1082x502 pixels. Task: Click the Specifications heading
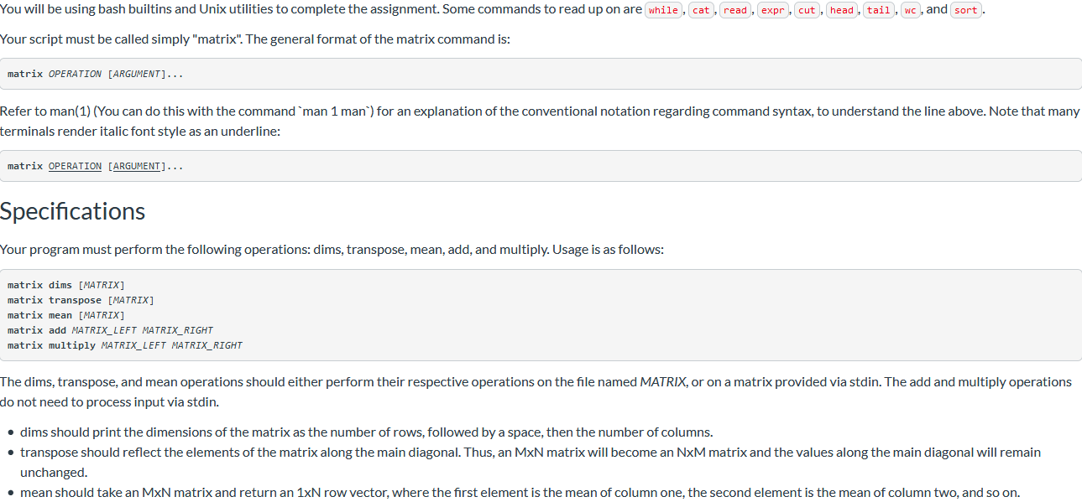(x=73, y=211)
